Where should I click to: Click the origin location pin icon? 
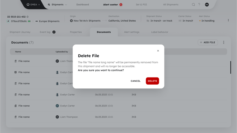click(x=71, y=21)
